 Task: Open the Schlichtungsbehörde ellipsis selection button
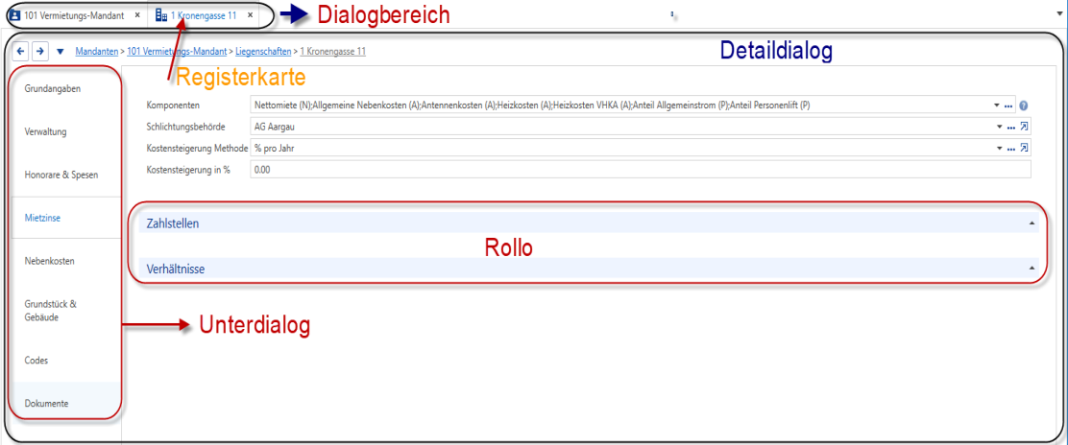(1010, 128)
